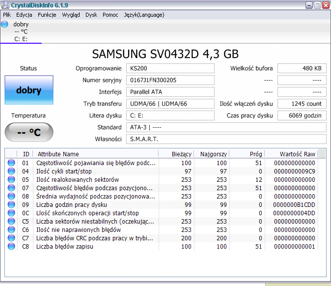Select row 'Ilość cykli start/stop'
The image size is (331, 286).
click(162, 172)
